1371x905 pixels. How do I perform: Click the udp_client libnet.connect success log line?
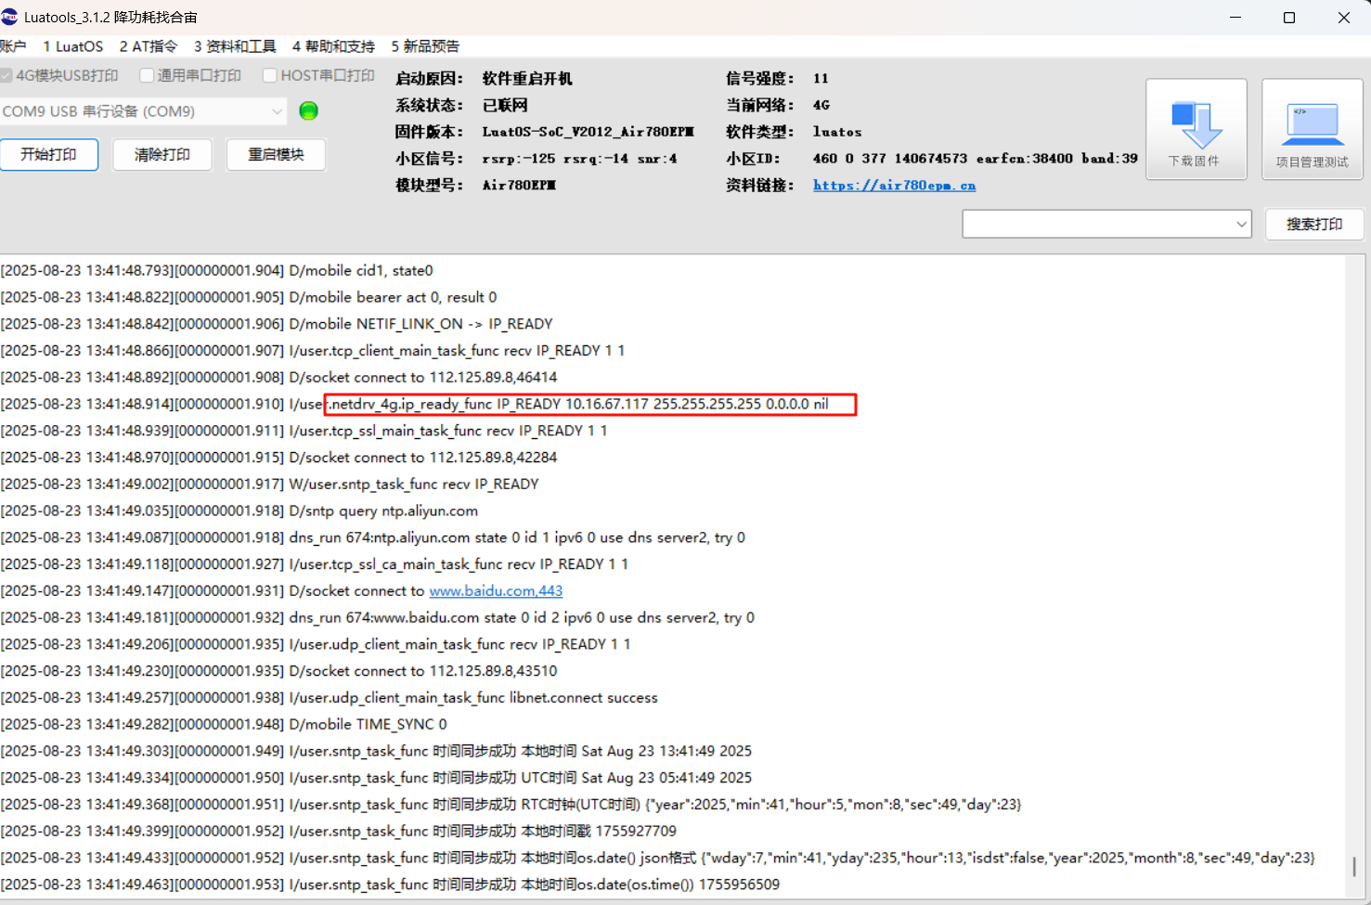pos(330,697)
